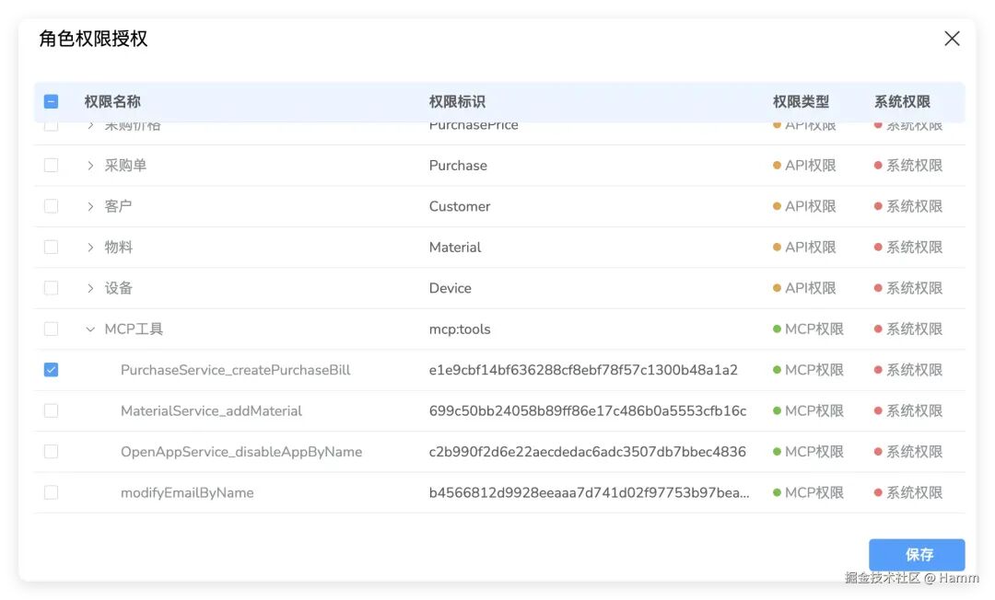Check the OpenAppService_disableAppByName checkbox
Screen dimensions: 995x600
pos(52,452)
